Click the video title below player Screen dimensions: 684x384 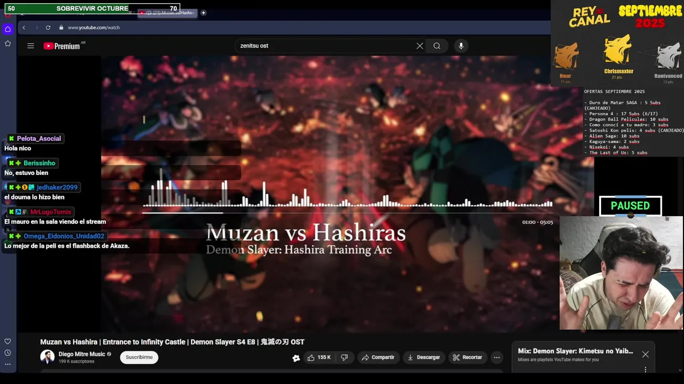(x=172, y=342)
